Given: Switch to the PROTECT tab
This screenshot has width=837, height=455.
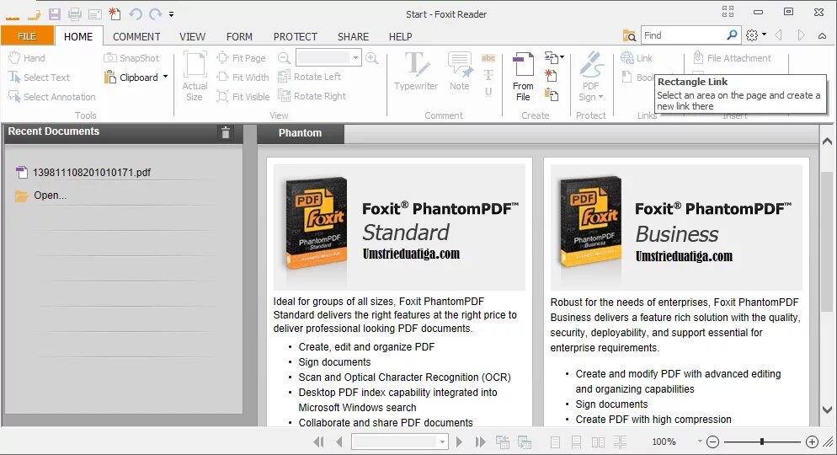Looking at the screenshot, I should tap(296, 37).
